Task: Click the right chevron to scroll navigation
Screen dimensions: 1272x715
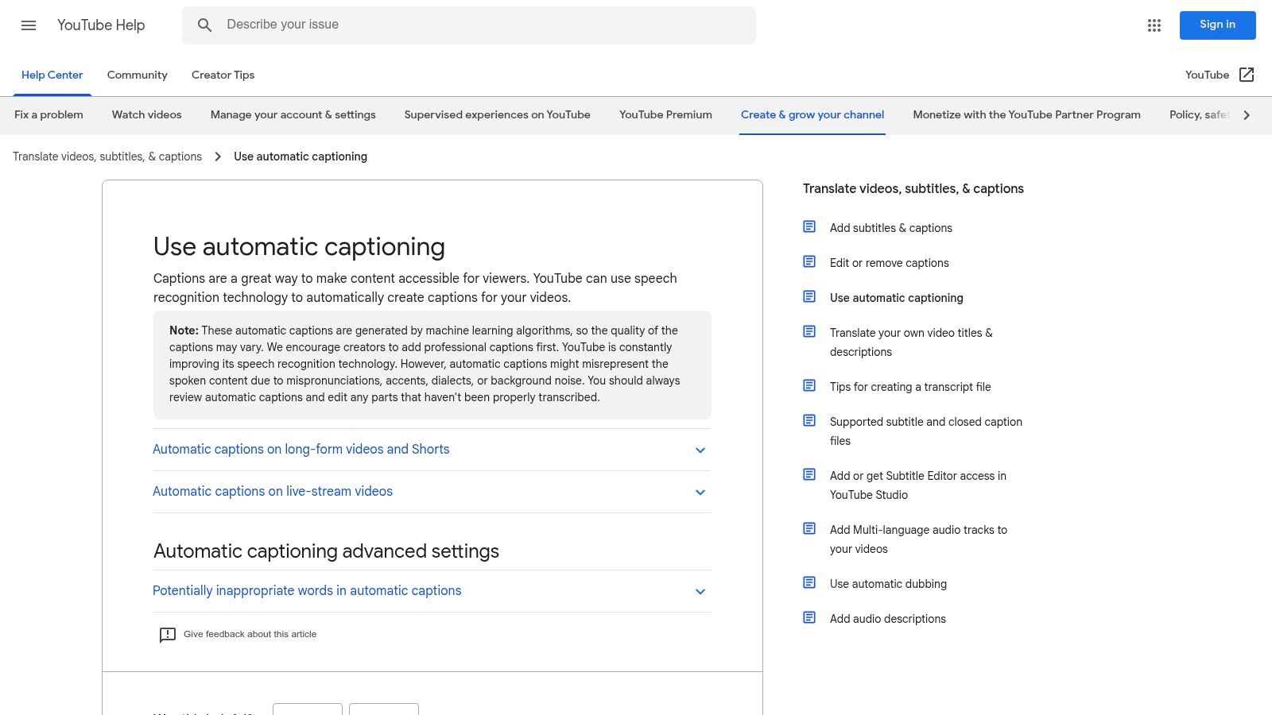Action: (x=1246, y=114)
